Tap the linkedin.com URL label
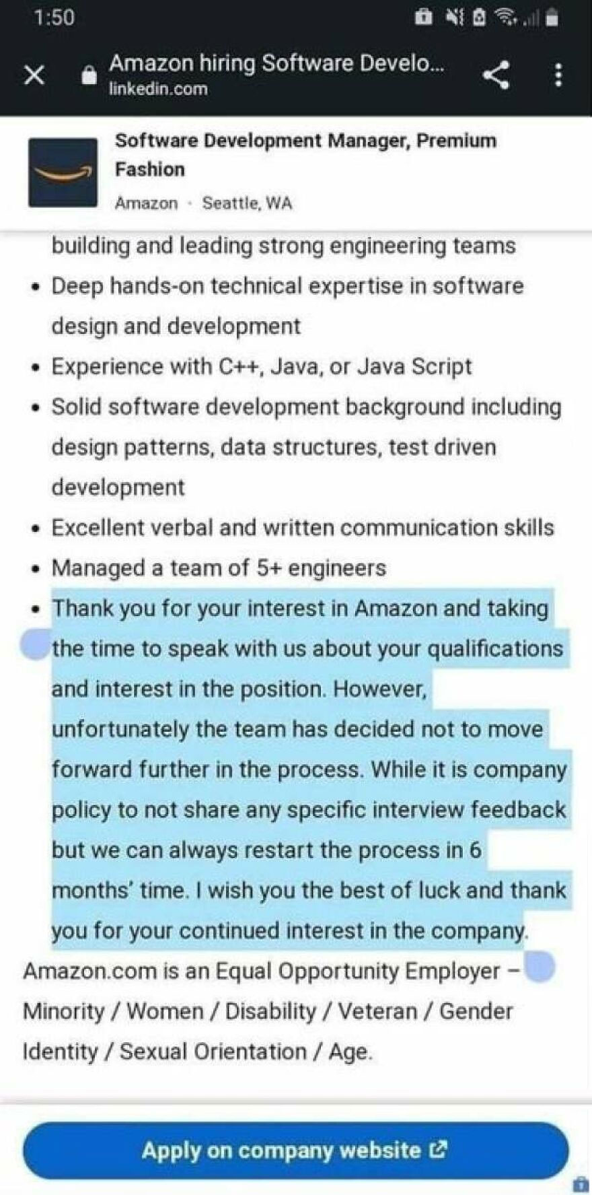 [157, 88]
